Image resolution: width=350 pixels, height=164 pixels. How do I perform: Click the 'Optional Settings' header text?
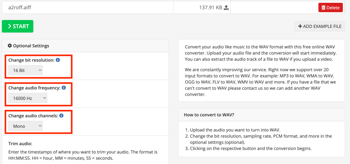point(31,46)
